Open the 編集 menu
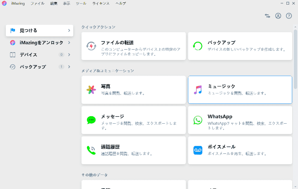 click(54, 3)
